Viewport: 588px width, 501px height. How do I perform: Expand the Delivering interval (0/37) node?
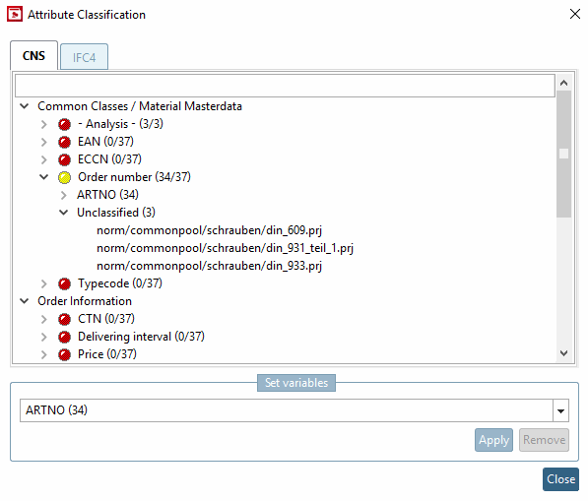coord(44,337)
